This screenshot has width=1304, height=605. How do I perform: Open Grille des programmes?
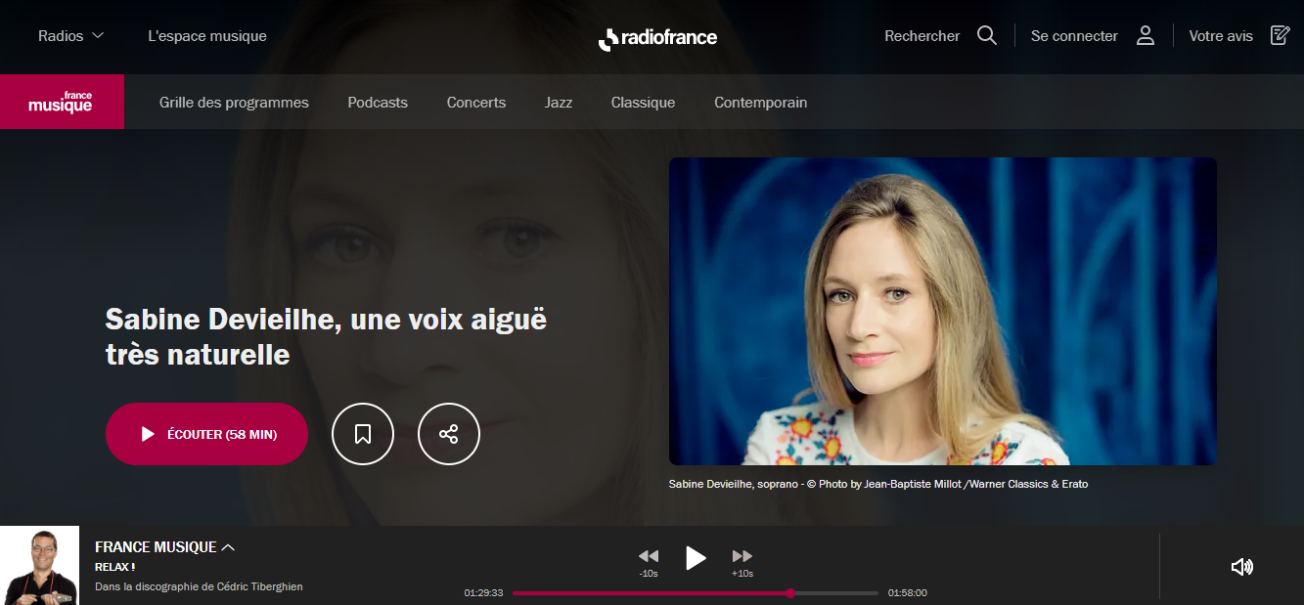point(234,103)
